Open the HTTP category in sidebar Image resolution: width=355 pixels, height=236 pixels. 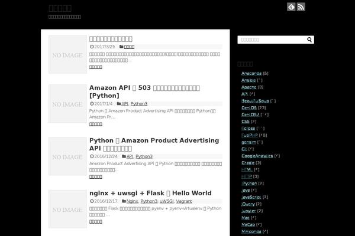click(x=246, y=176)
